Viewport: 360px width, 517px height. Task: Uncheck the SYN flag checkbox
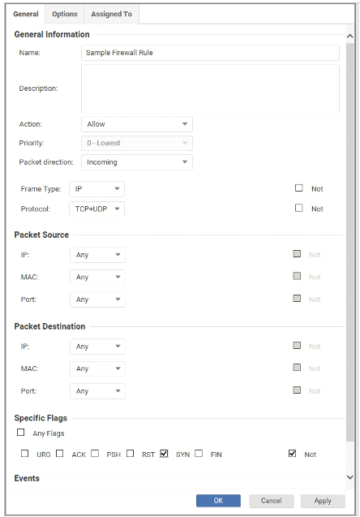164,454
